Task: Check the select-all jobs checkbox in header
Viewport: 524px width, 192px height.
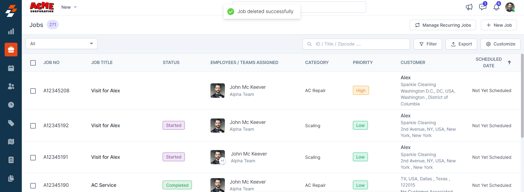Action: click(33, 63)
